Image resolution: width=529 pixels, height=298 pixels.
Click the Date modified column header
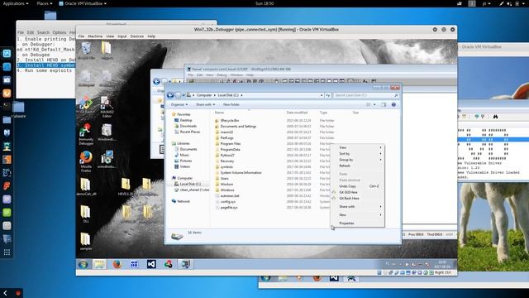pyautogui.click(x=297, y=113)
